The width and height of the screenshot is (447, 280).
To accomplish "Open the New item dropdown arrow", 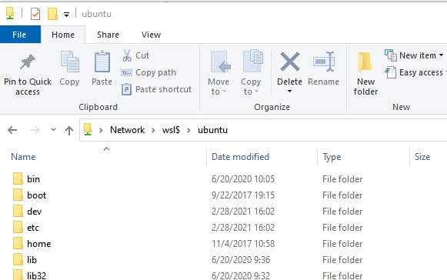I will pos(441,55).
